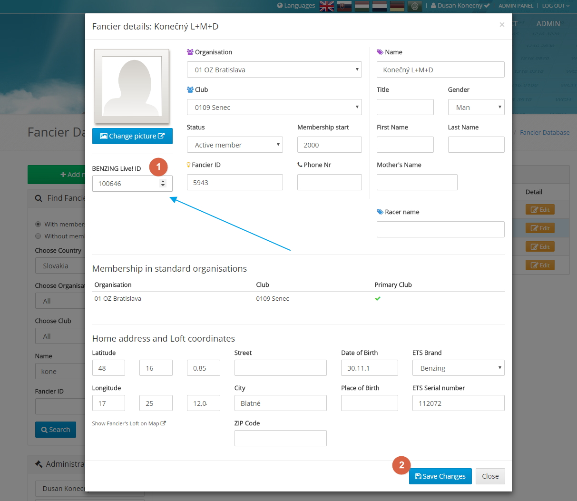
Task: Increment the BENZING Live! ID stepper
Action: pos(163,181)
